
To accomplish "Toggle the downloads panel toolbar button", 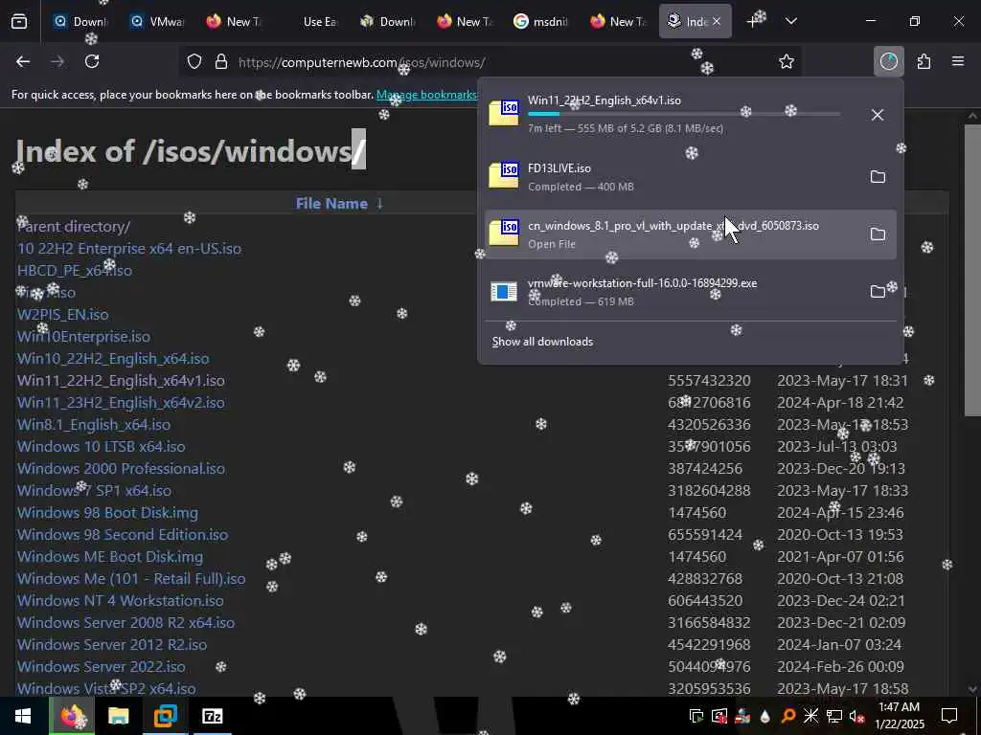I will tap(888, 61).
